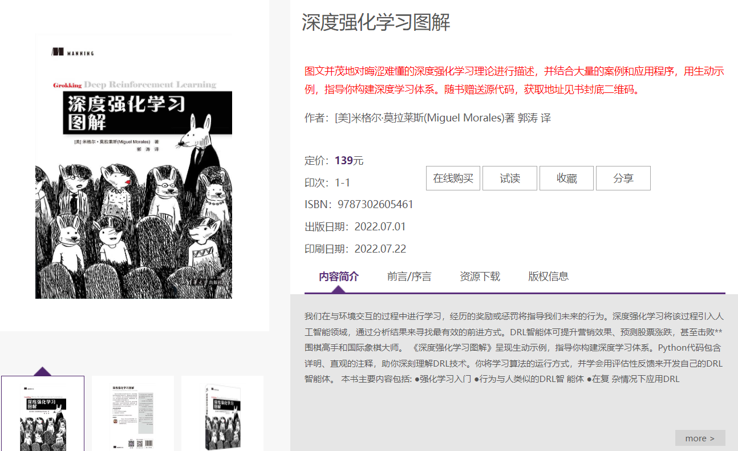Click the 印刷日期 2022.07.22 line

pyautogui.click(x=355, y=249)
